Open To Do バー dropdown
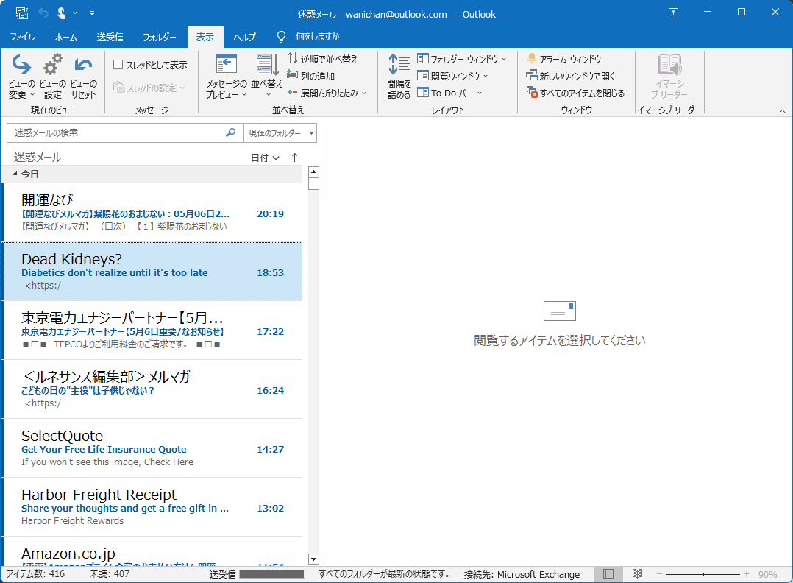The height and width of the screenshot is (583, 793). click(x=449, y=93)
